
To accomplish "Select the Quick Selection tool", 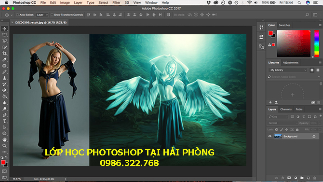I will (x=4, y=47).
